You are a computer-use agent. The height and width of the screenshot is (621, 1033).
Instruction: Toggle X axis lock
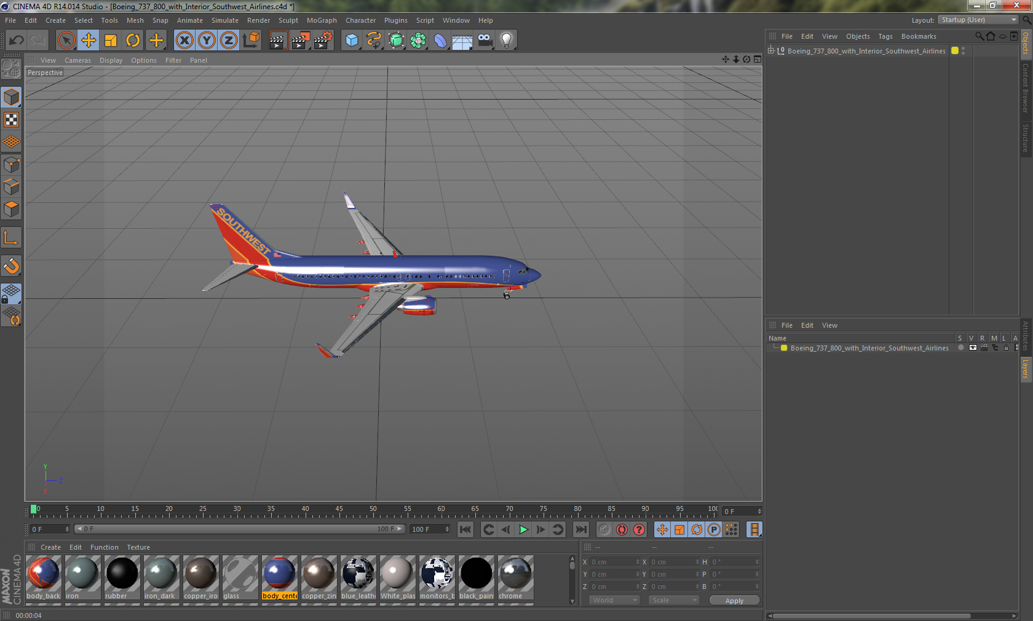click(184, 41)
